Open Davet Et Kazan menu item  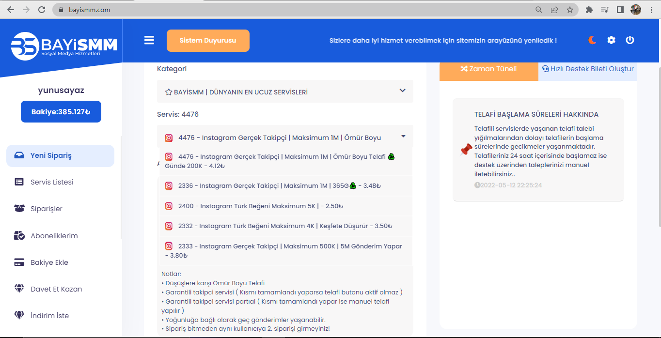[x=60, y=289]
